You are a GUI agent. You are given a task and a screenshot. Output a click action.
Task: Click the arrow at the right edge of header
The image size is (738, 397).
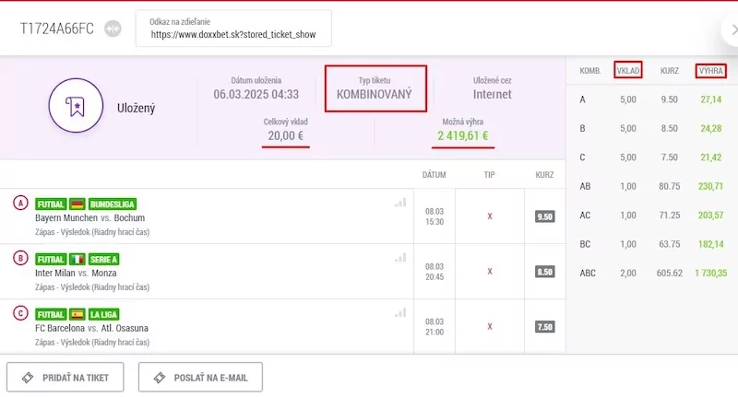pyautogui.click(x=733, y=29)
